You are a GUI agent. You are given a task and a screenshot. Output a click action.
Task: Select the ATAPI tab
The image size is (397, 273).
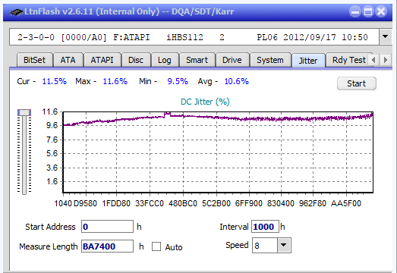coord(102,60)
